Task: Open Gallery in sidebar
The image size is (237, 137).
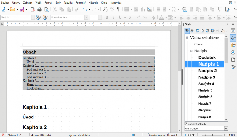Action: click(233, 45)
